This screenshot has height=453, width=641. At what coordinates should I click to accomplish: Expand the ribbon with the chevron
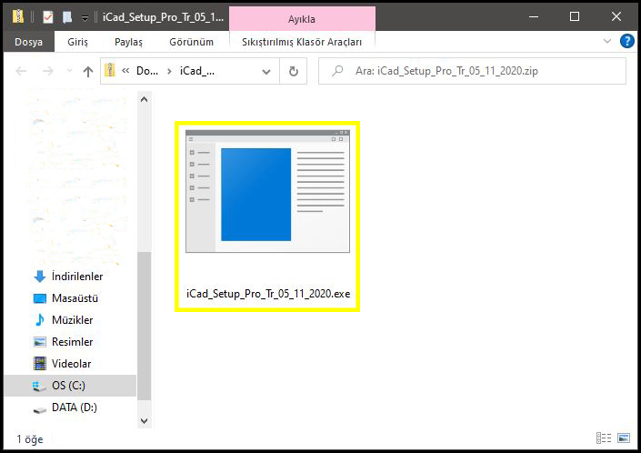coord(607,41)
